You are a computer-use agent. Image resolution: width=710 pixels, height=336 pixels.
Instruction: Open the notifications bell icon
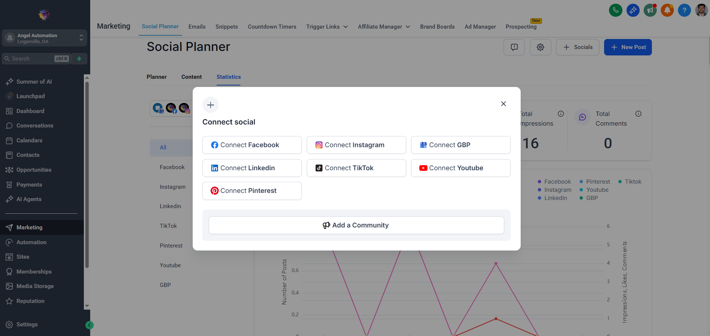(667, 10)
